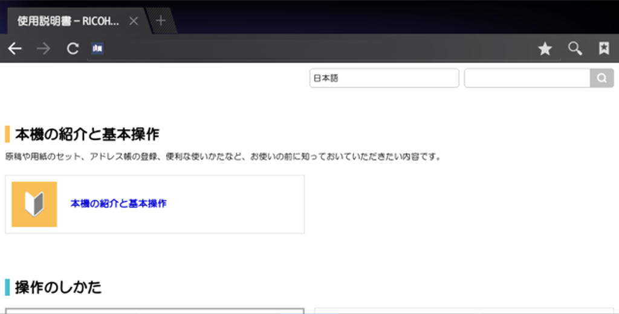Click the manual search text field
This screenshot has height=314, width=619.
527,78
